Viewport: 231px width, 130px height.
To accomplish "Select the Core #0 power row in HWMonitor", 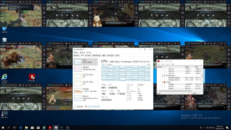I will [x=179, y=86].
